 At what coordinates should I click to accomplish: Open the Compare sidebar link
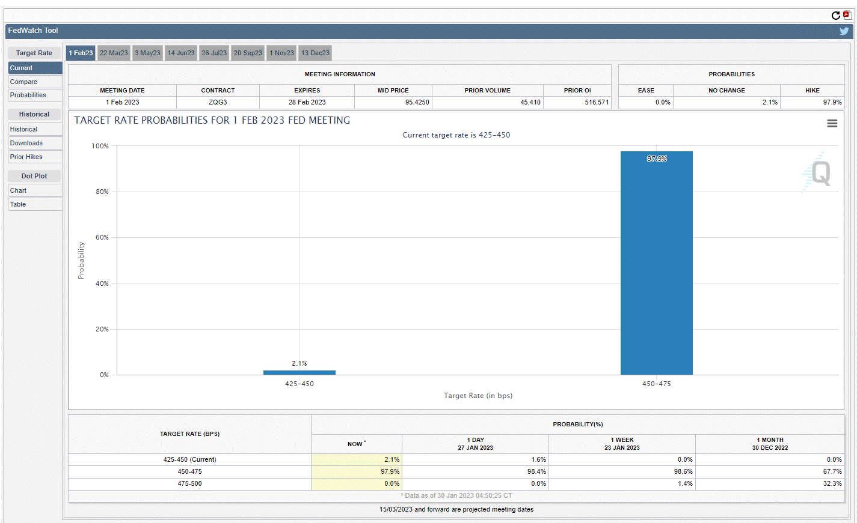point(35,82)
